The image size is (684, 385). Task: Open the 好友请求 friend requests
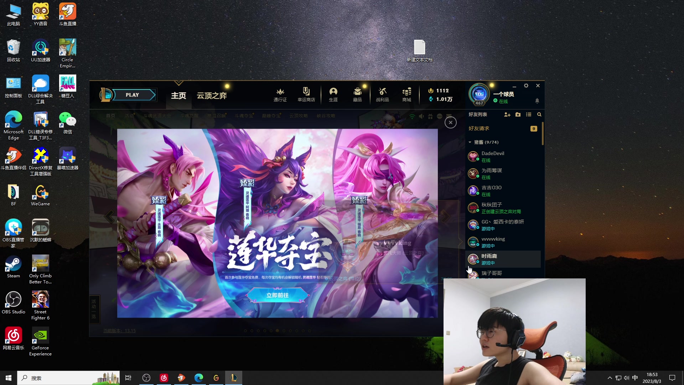[x=503, y=128]
